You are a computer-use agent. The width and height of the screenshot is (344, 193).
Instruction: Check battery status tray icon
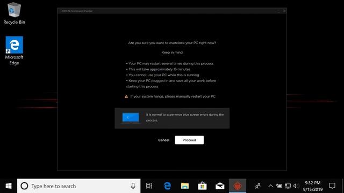pyautogui.click(x=279, y=186)
